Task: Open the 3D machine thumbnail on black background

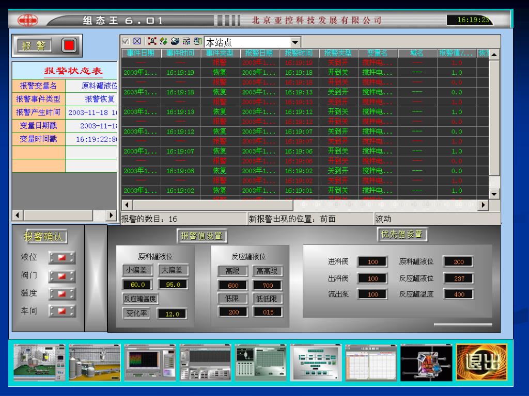Action: [x=426, y=362]
